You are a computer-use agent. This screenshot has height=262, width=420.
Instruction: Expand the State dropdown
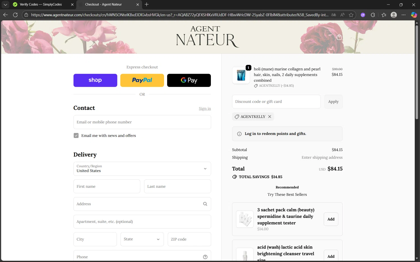pyautogui.click(x=142, y=239)
